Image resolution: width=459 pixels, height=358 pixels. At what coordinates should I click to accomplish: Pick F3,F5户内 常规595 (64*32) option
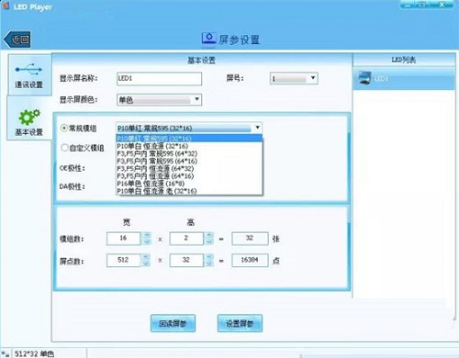[157, 153]
